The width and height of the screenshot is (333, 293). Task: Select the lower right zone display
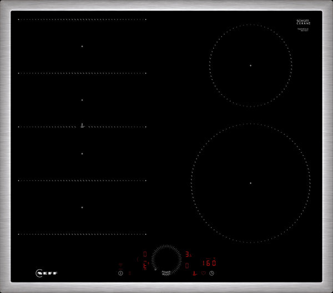click(x=187, y=265)
